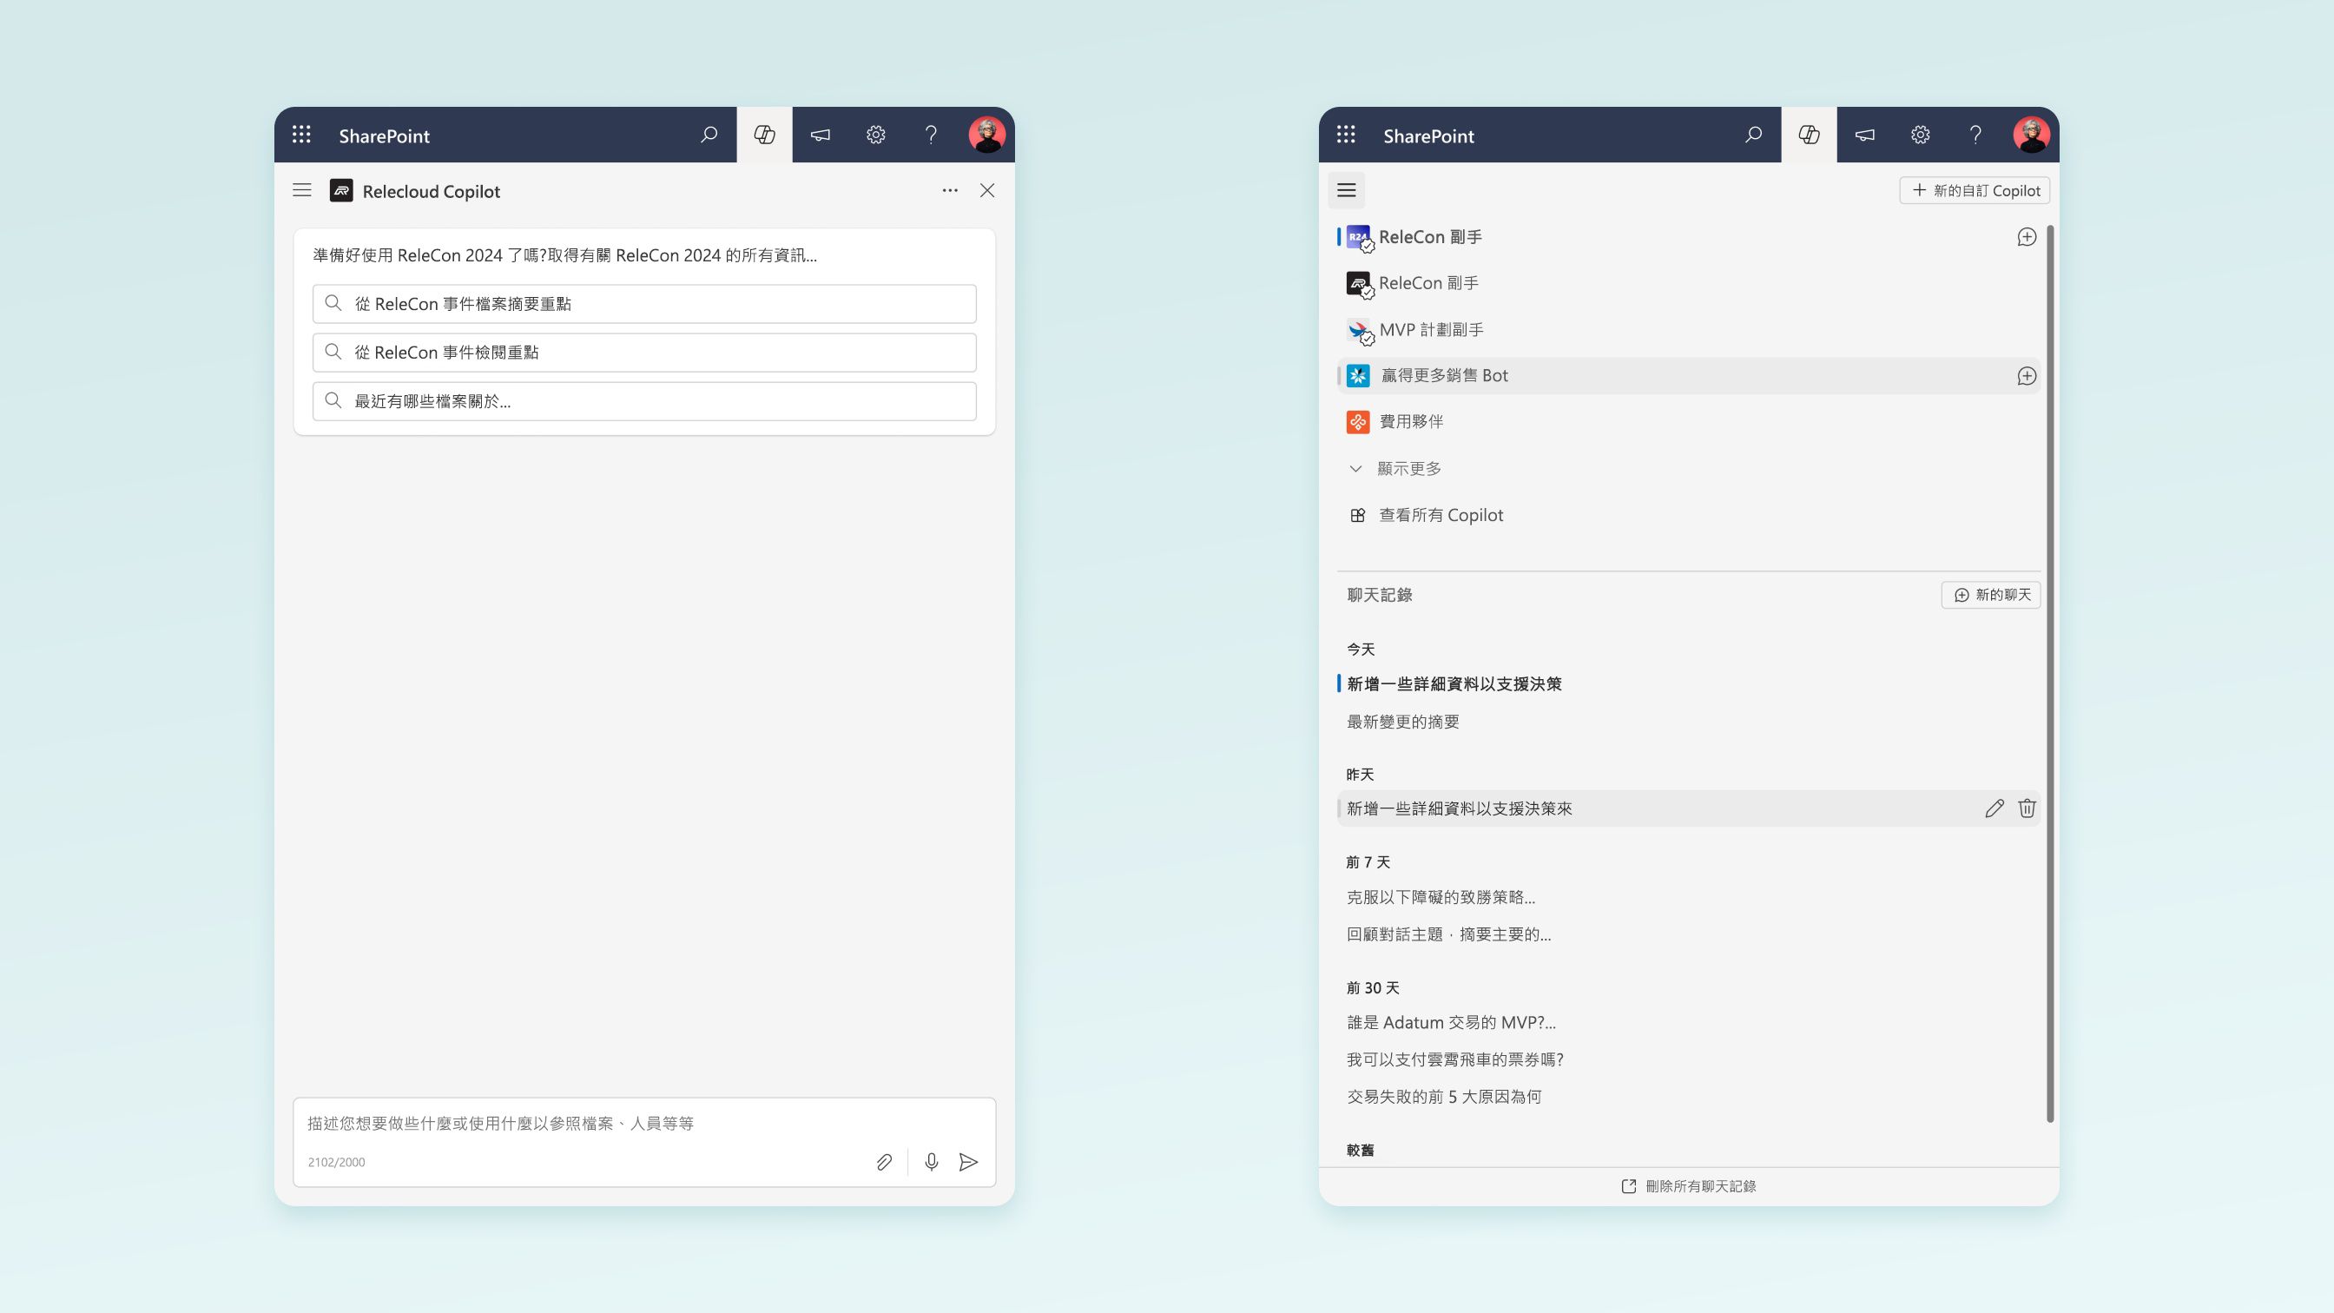Open hamburger menu beside Relecloud Copilot

[x=301, y=190]
